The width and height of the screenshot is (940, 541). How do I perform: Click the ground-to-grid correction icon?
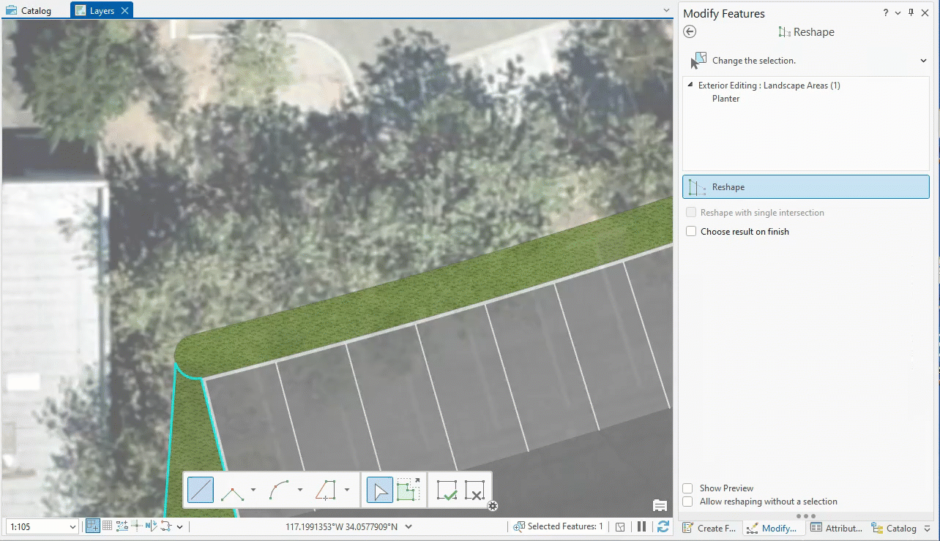click(x=152, y=526)
